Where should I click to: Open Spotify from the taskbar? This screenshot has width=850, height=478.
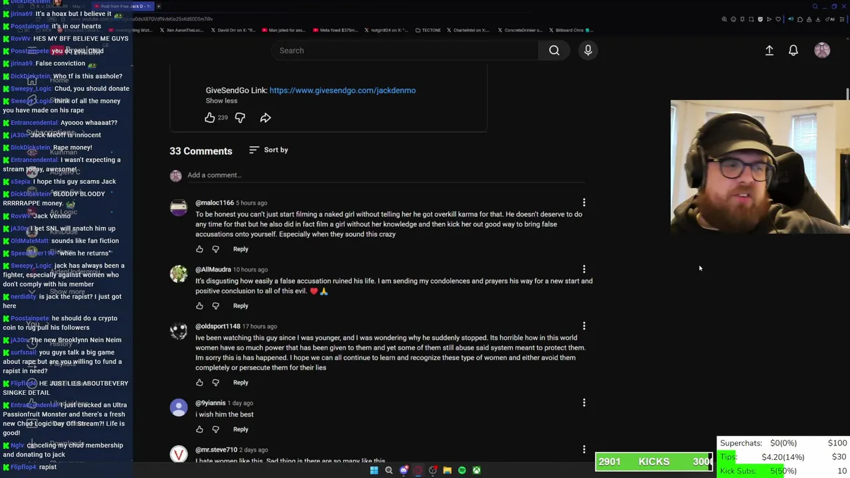462,470
